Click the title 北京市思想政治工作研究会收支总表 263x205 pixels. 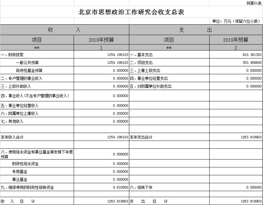coord(131,12)
